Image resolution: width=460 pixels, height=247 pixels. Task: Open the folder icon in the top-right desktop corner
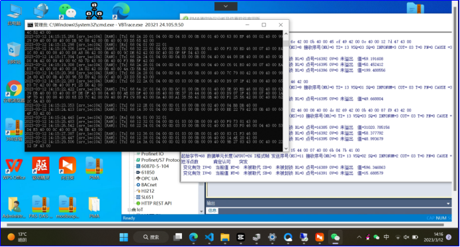(x=416, y=8)
